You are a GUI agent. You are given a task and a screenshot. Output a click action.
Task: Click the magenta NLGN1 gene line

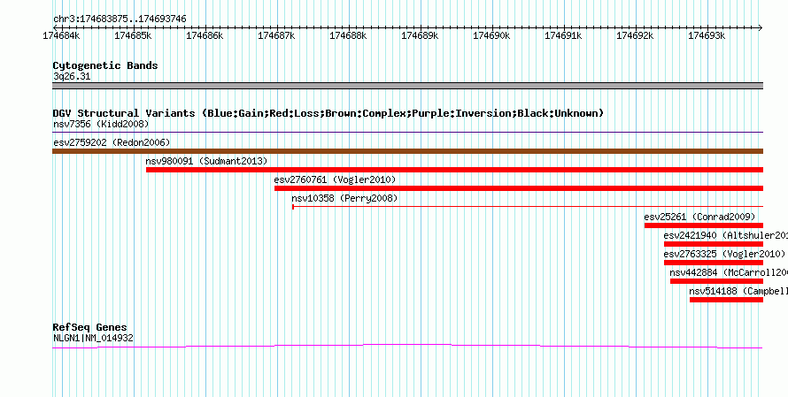[x=407, y=346]
